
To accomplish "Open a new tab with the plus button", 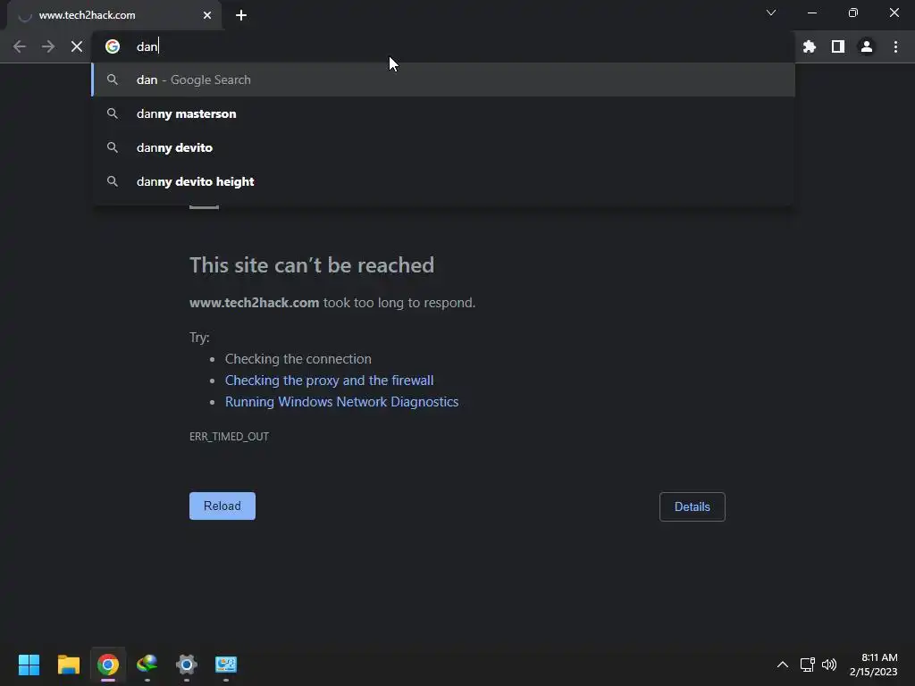I will coord(241,15).
